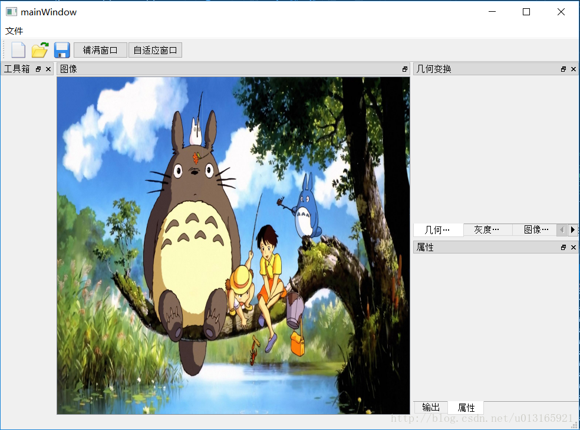
Task: Close the 几何变换 dock panel
Action: click(x=574, y=69)
